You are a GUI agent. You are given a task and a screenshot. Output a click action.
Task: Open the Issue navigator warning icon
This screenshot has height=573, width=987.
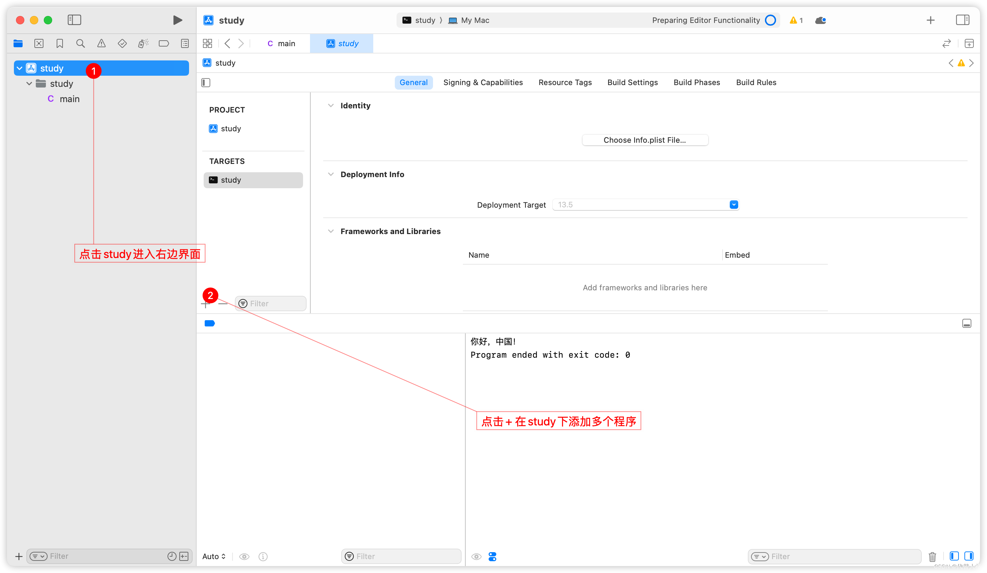click(x=101, y=43)
